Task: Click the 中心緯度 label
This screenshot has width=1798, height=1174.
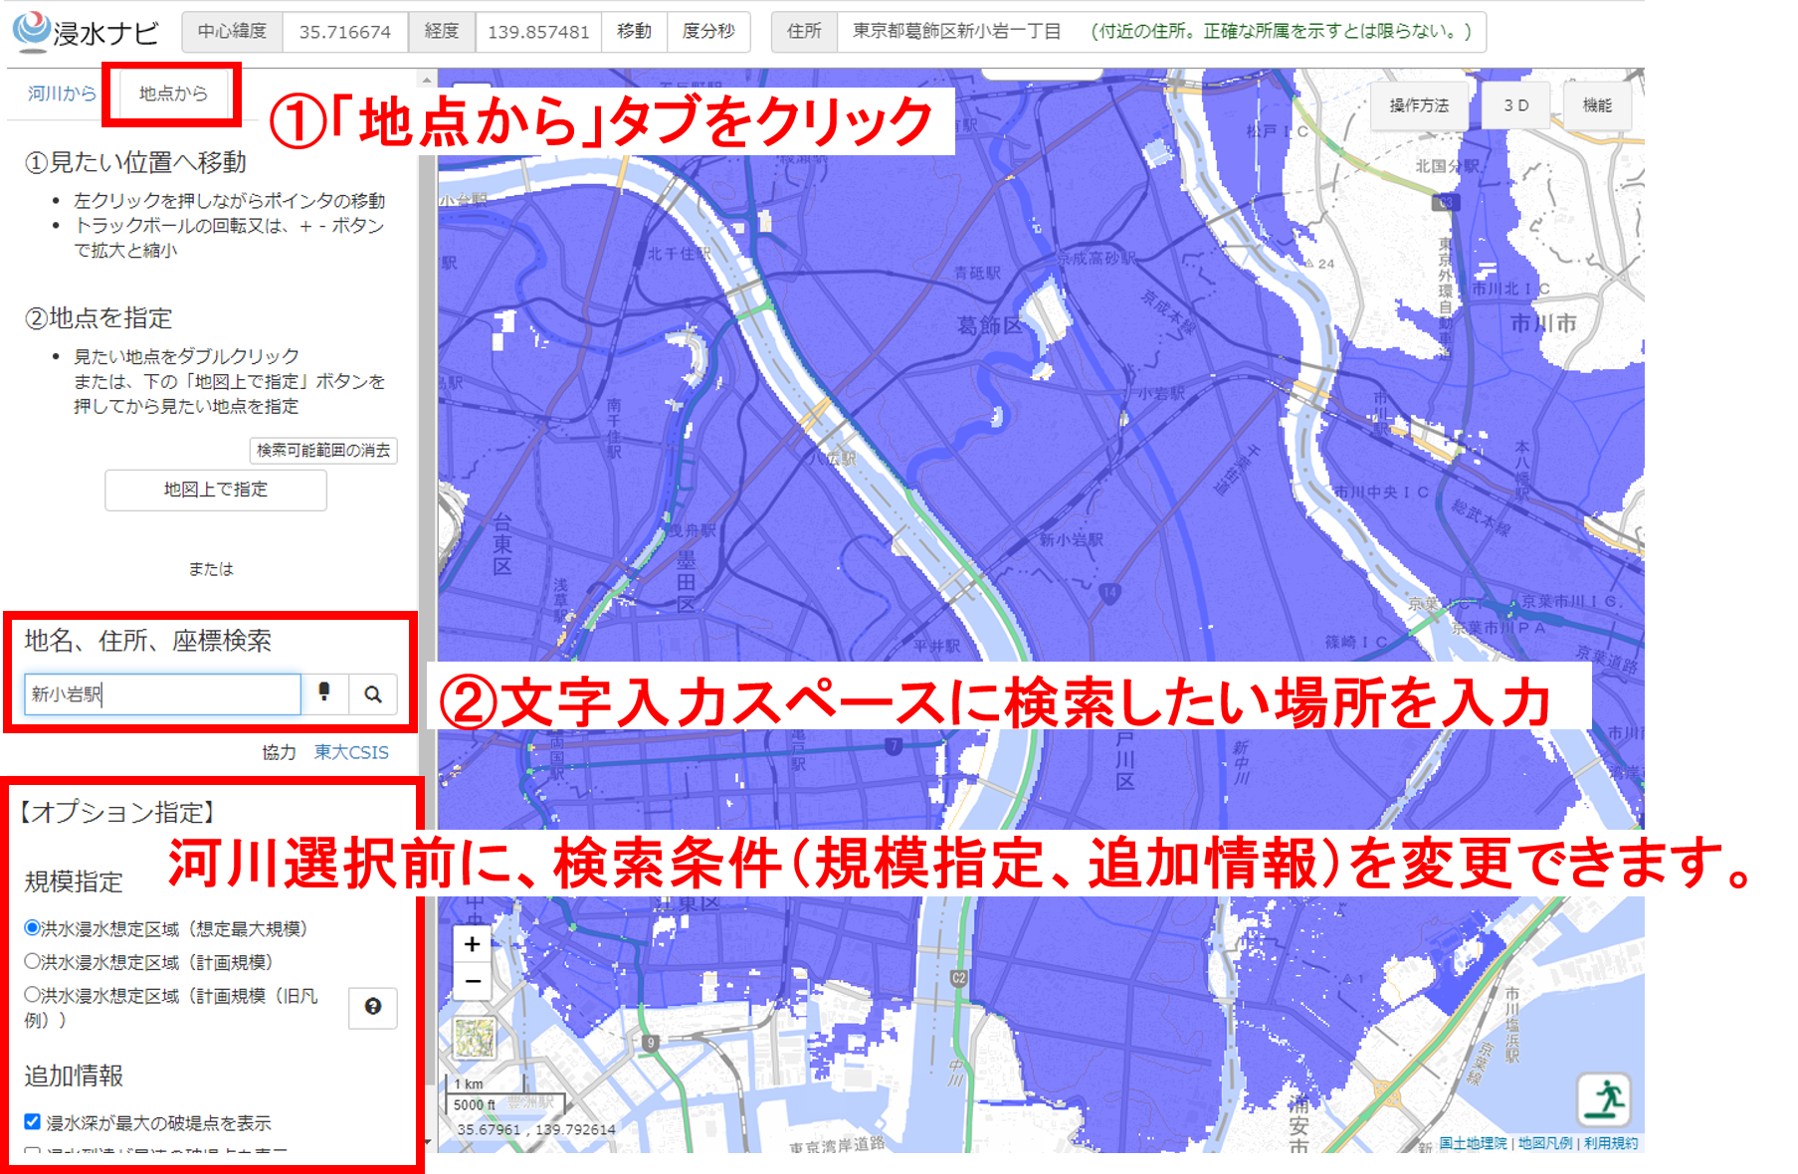Action: click(232, 32)
